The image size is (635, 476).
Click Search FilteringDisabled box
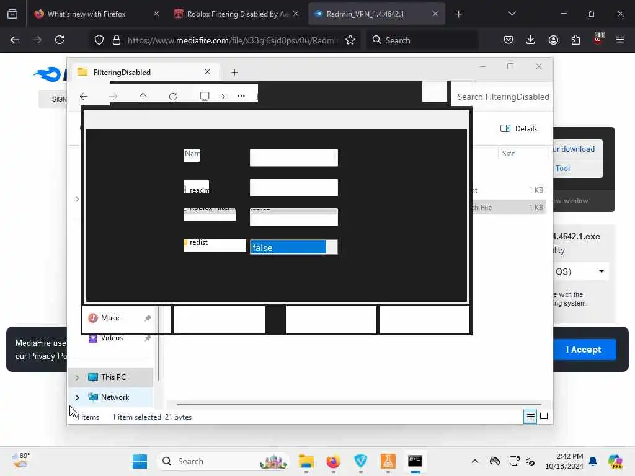point(502,97)
